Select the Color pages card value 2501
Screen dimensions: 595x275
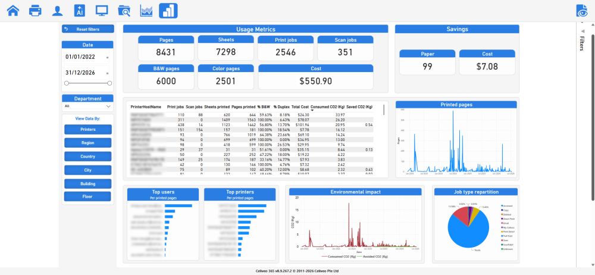tap(226, 81)
